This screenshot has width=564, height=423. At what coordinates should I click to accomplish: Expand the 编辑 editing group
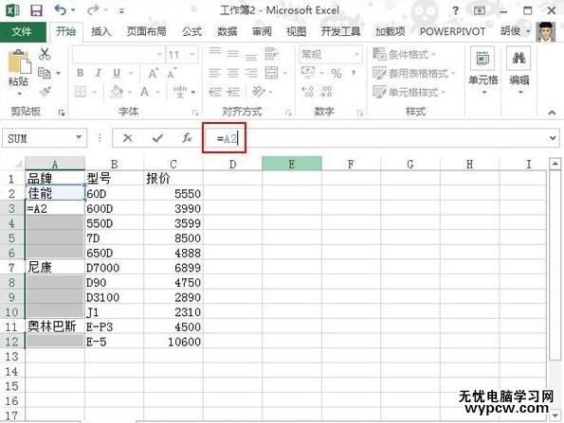(x=519, y=71)
